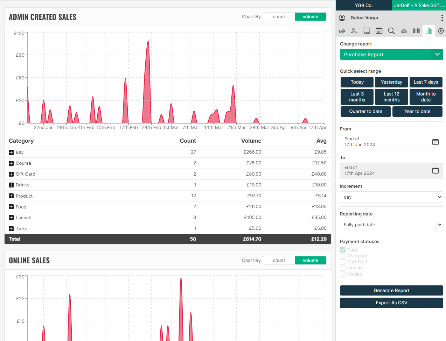Image resolution: width=446 pixels, height=341 pixels.
Task: Click the Admin Created Sales heading
Action: pos(43,17)
